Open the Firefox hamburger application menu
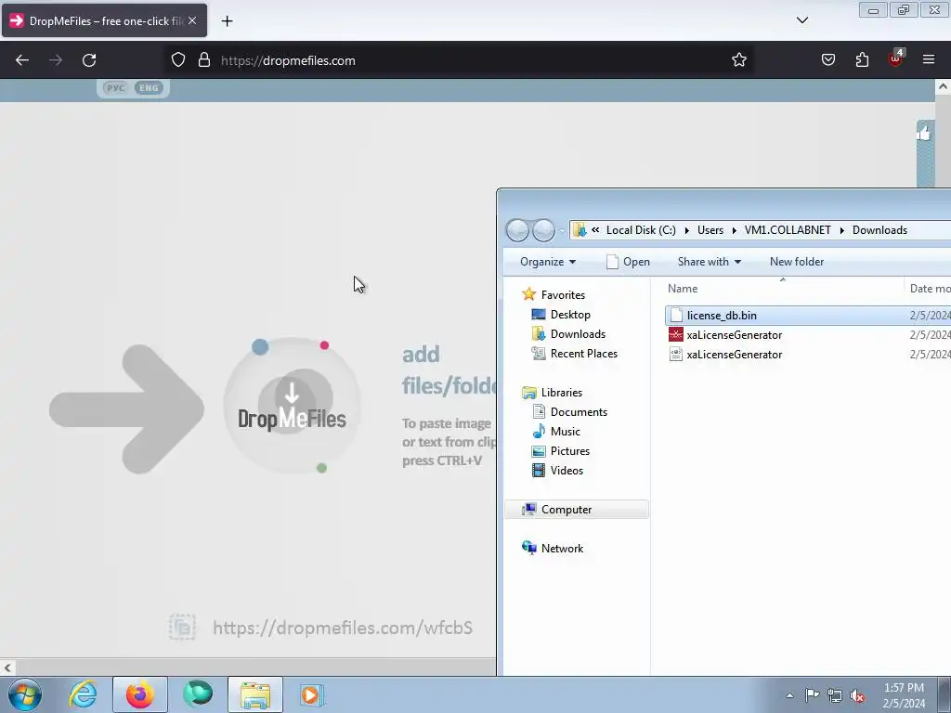Viewport: 951px width, 713px height. [x=929, y=60]
